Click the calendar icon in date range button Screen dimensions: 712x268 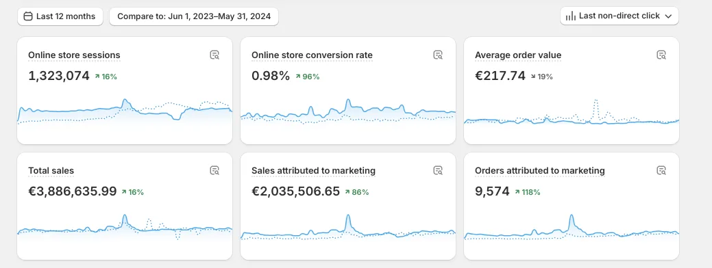27,16
